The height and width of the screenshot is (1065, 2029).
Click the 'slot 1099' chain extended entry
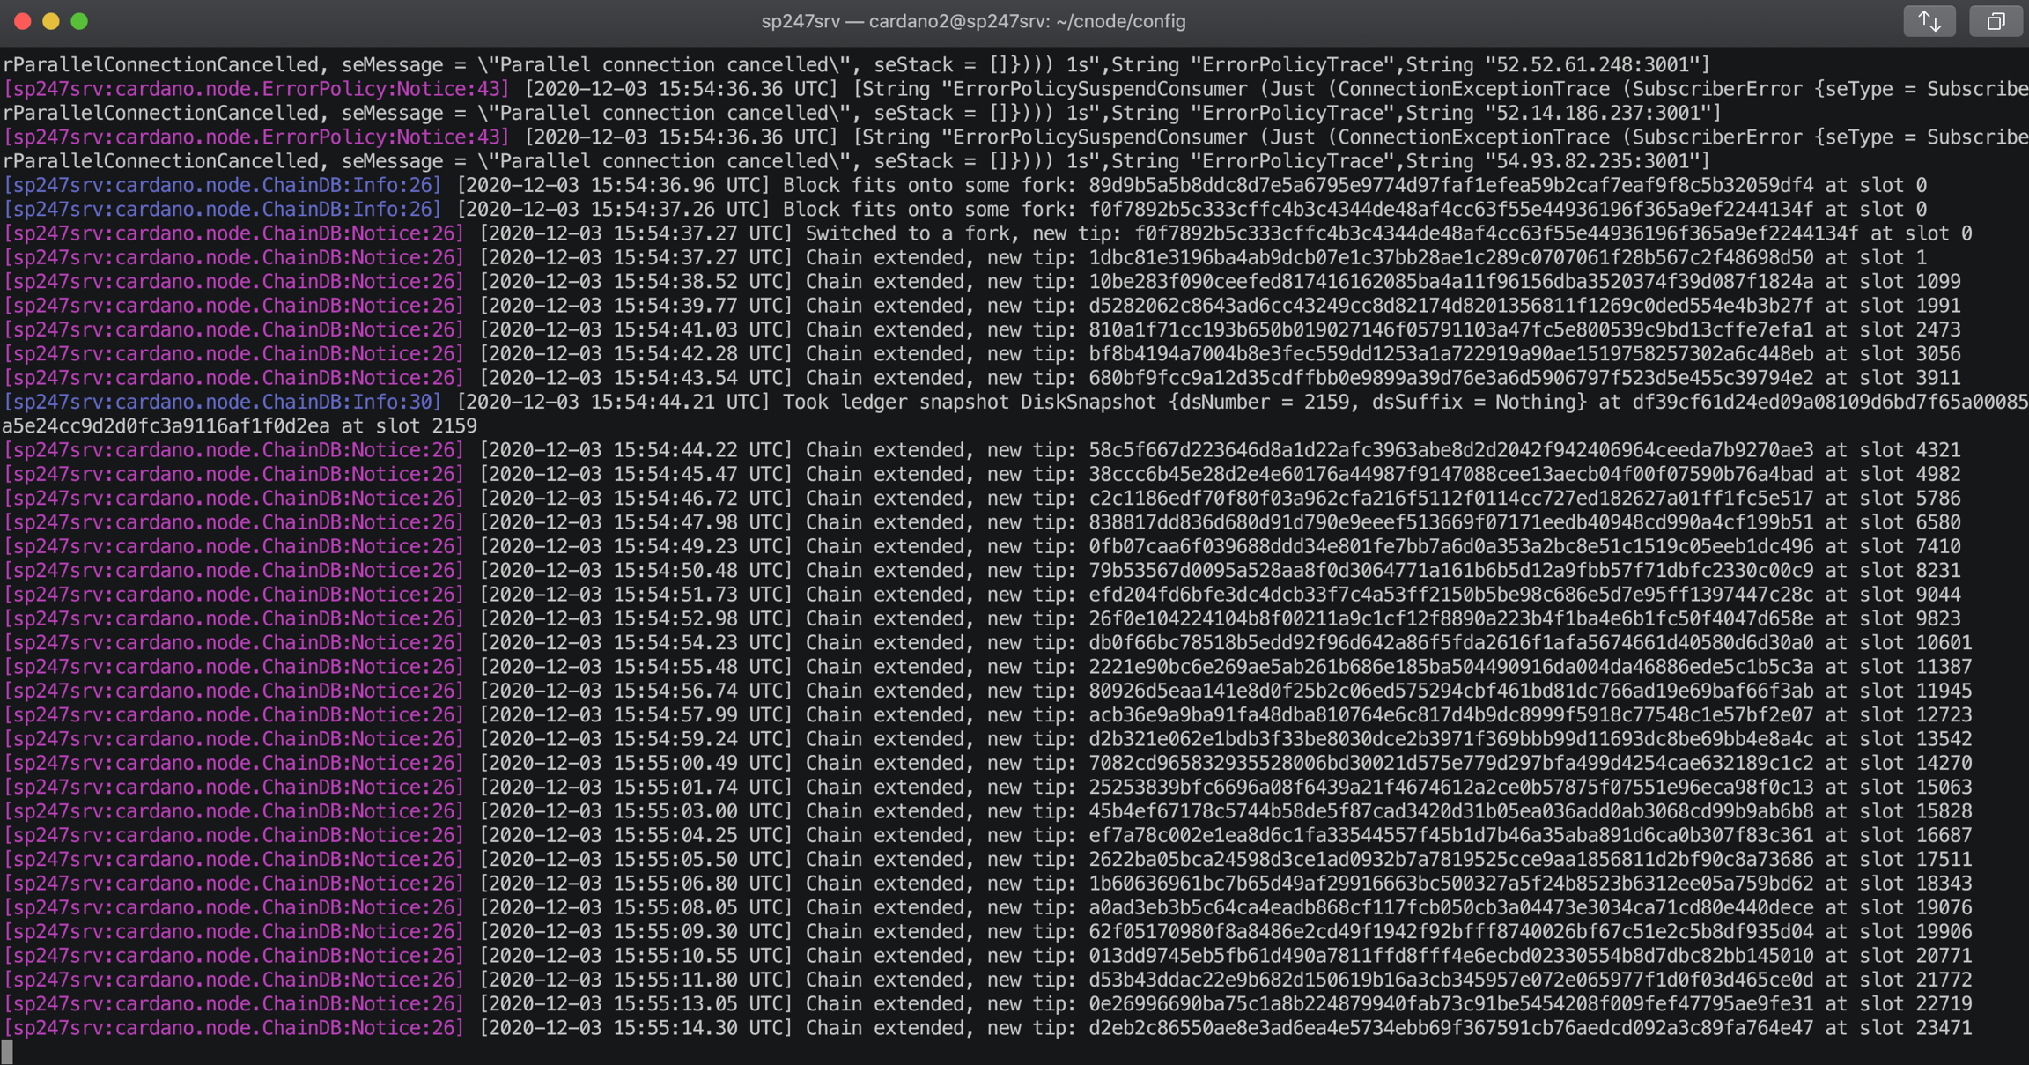[x=1909, y=282]
